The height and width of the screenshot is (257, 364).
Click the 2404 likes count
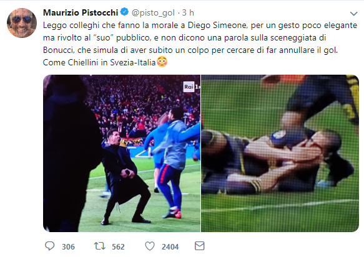pos(170,247)
